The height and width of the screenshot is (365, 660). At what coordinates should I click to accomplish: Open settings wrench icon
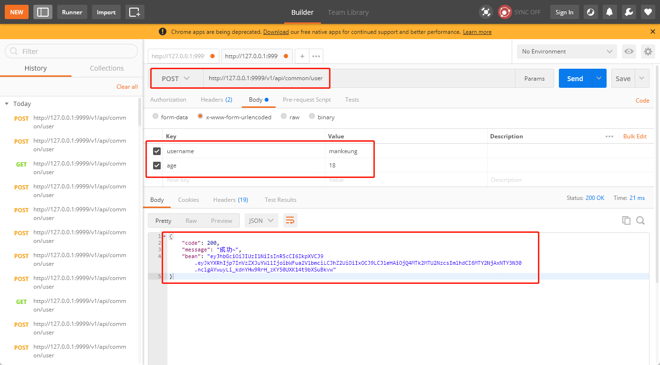[629, 12]
